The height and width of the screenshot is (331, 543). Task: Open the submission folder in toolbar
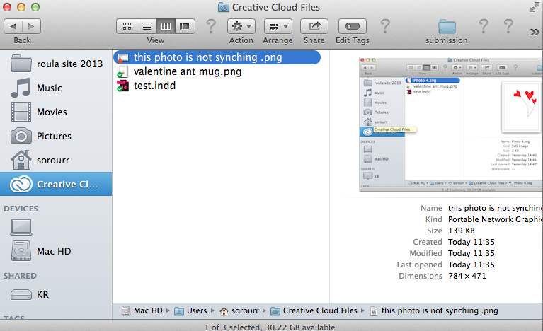(x=447, y=26)
